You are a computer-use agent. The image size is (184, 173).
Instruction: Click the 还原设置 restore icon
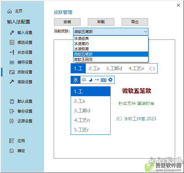[x=12, y=121]
